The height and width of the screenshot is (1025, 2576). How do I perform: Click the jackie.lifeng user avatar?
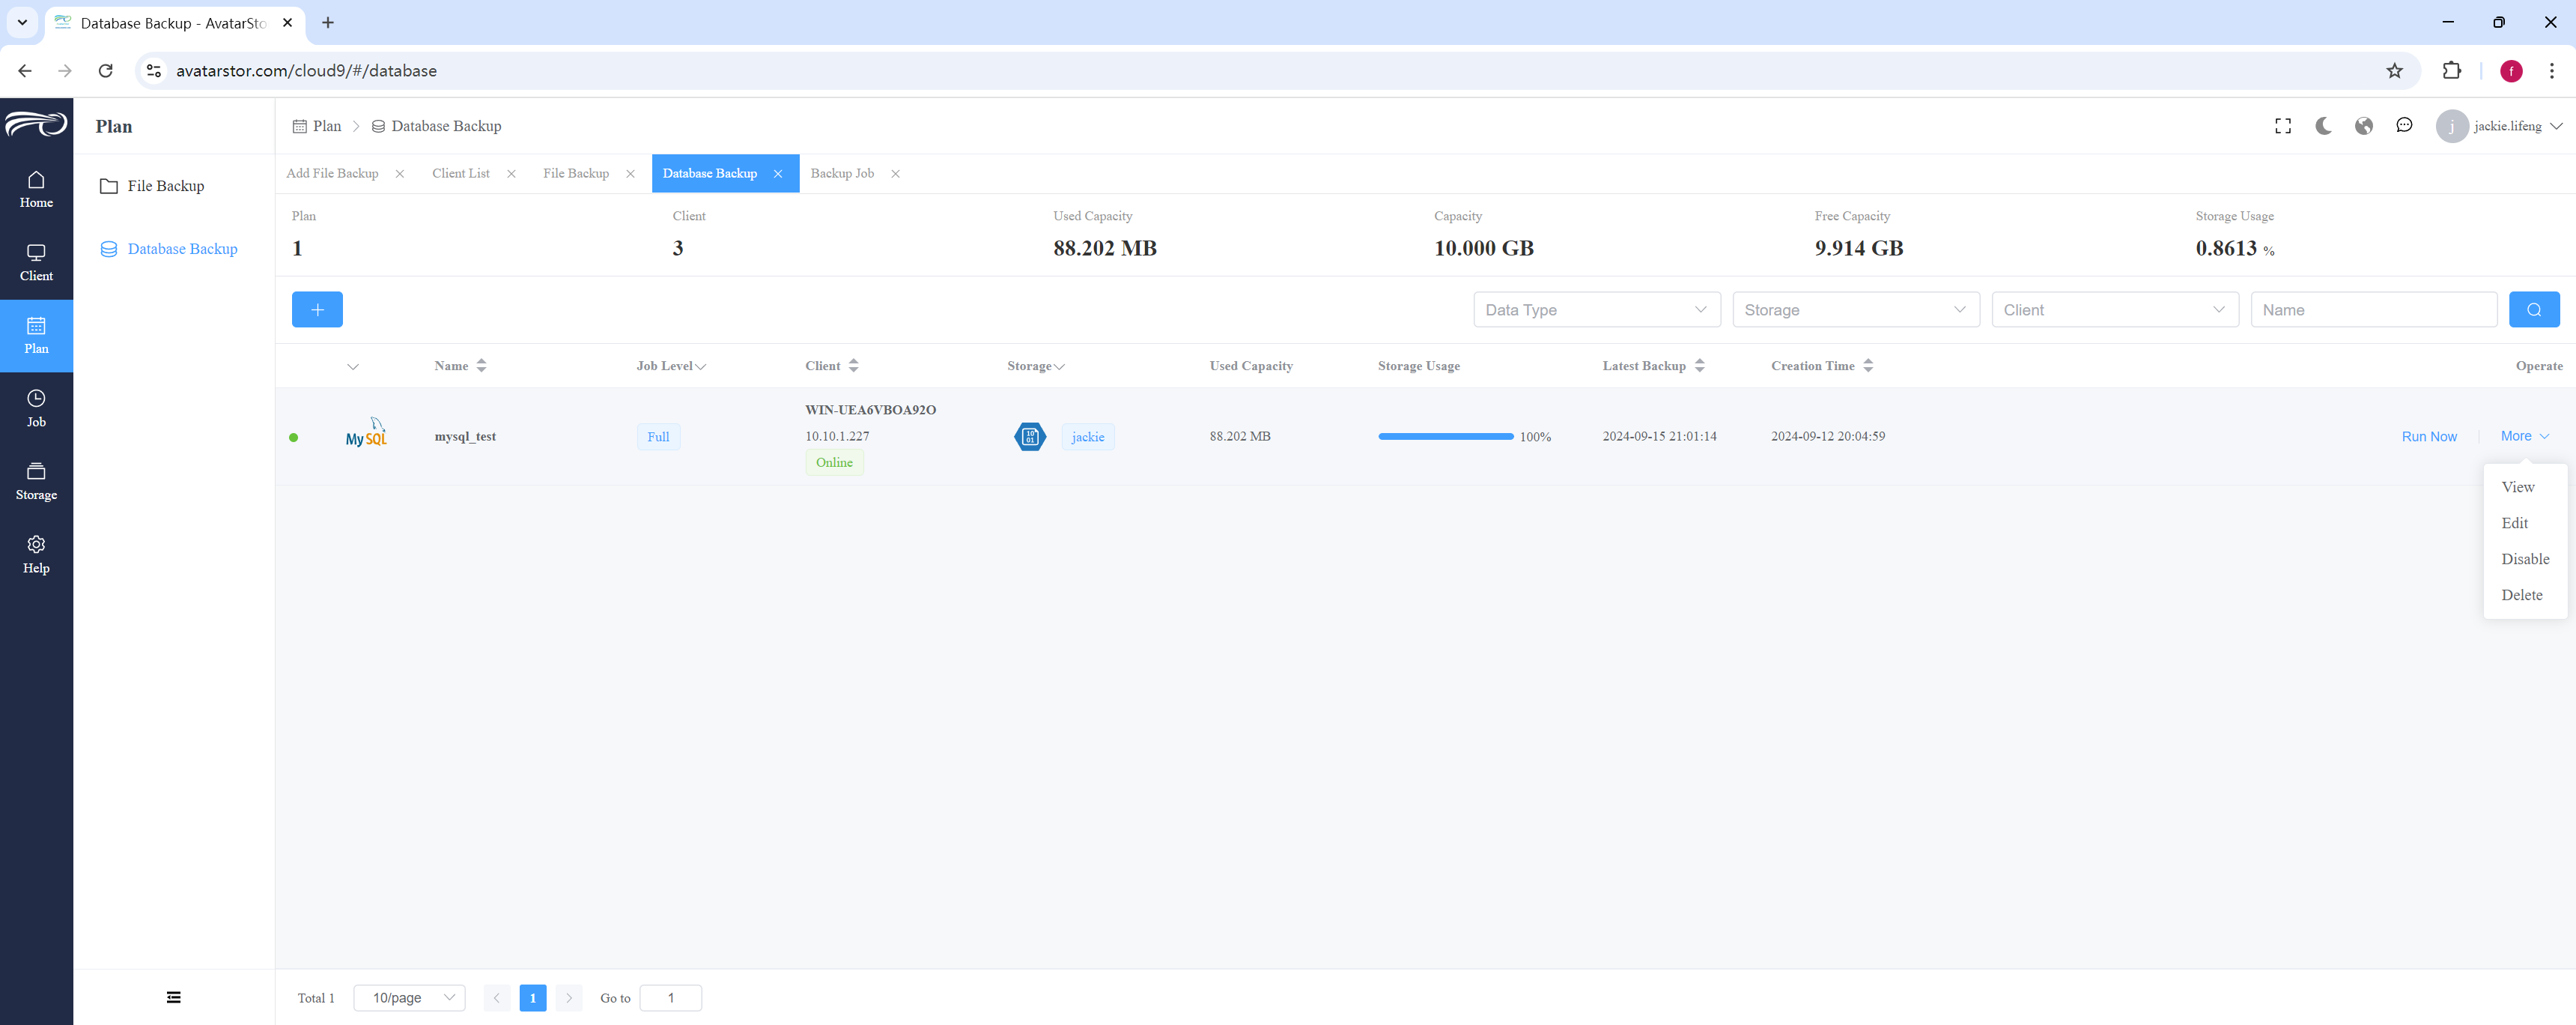pyautogui.click(x=2451, y=126)
